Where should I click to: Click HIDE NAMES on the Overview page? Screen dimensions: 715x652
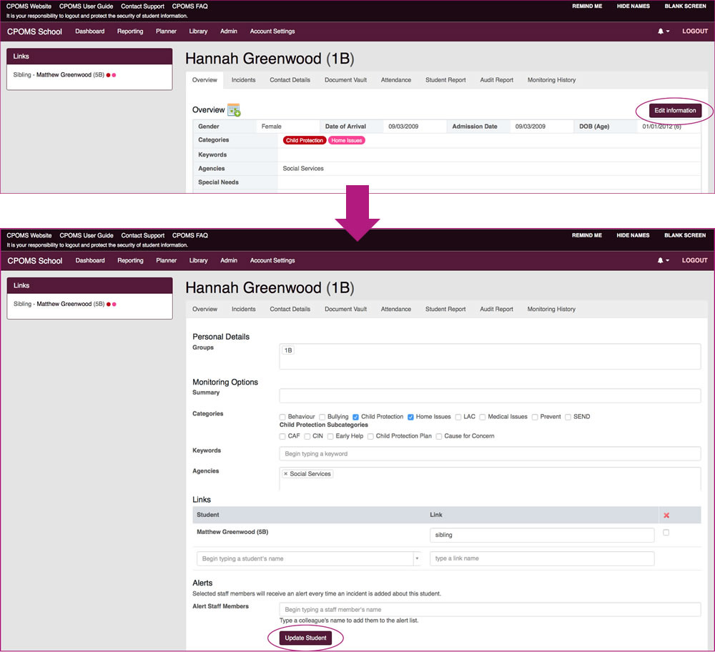tap(633, 6)
